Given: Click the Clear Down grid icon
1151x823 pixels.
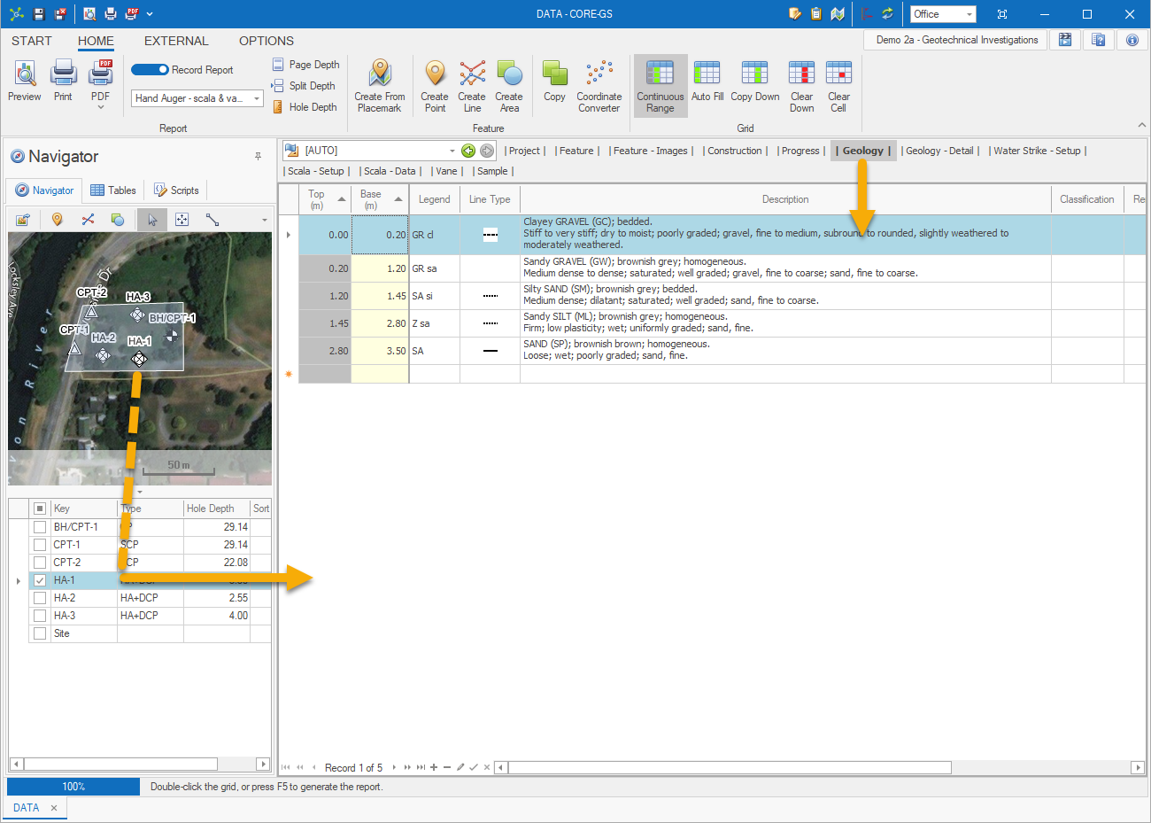Looking at the screenshot, I should pyautogui.click(x=802, y=86).
